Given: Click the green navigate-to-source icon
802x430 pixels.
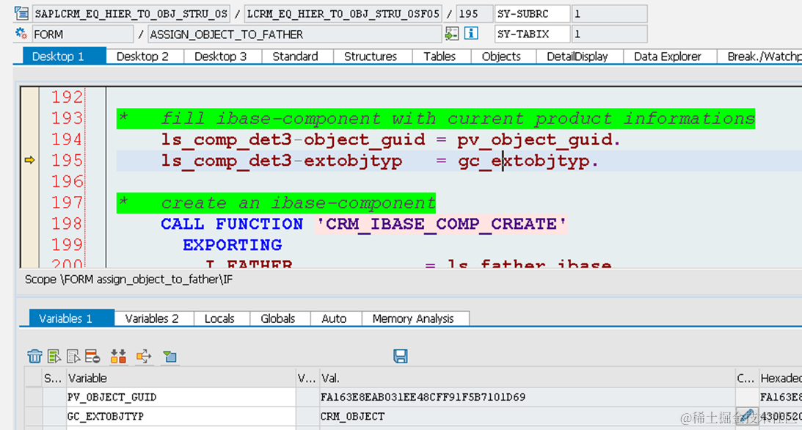Looking at the screenshot, I should (451, 34).
